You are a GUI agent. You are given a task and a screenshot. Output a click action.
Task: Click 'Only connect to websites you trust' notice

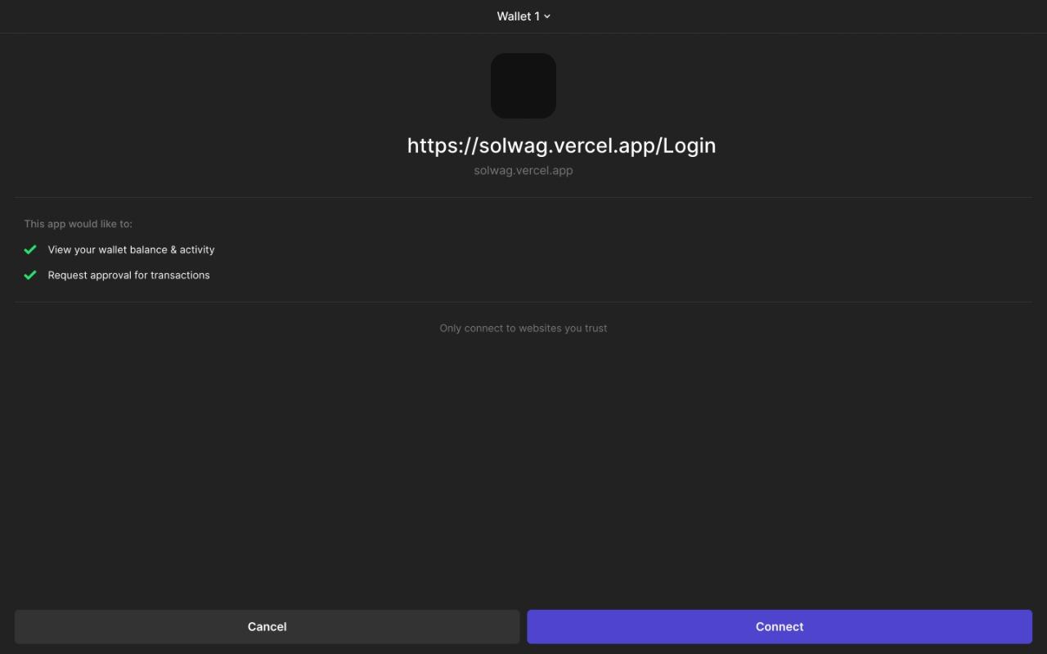[523, 329]
